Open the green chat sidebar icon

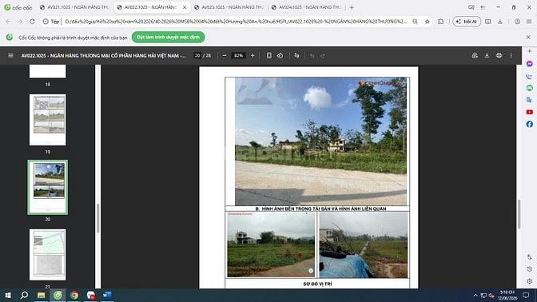pos(530,88)
